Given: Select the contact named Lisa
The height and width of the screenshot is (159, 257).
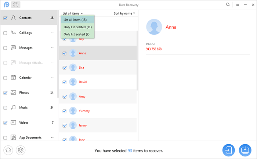Looking at the screenshot, I should point(81,67).
